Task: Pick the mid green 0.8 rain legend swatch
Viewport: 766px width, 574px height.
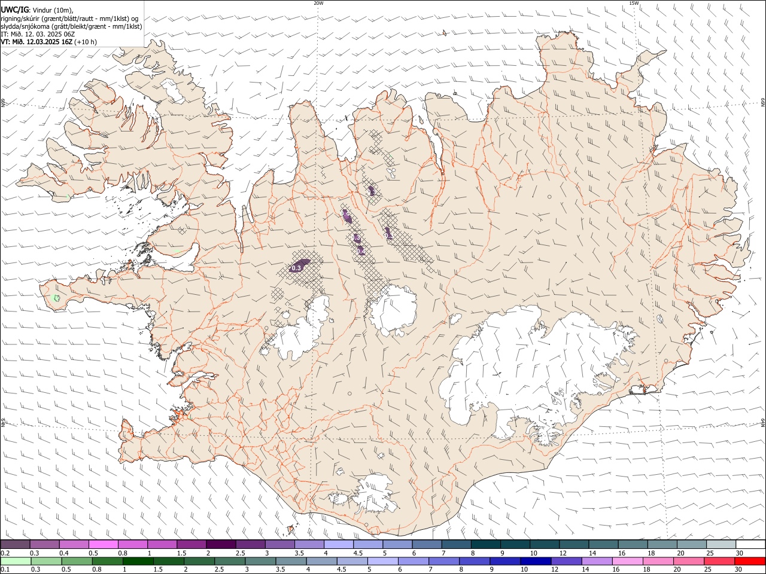Action: [107, 561]
